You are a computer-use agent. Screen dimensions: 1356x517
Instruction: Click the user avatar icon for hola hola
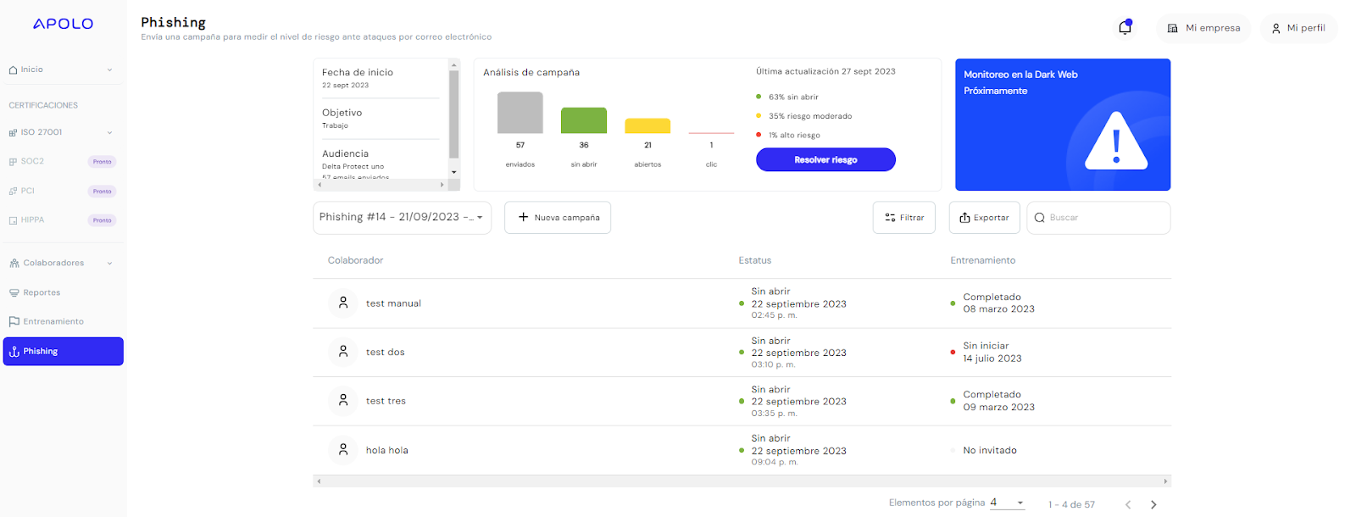(x=343, y=450)
